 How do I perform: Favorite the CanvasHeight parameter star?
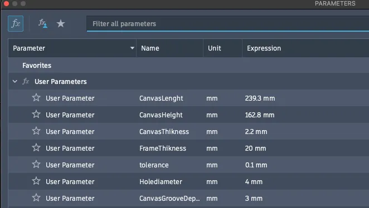(36, 114)
